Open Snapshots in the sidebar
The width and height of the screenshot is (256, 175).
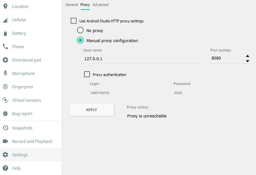pyautogui.click(x=22, y=128)
